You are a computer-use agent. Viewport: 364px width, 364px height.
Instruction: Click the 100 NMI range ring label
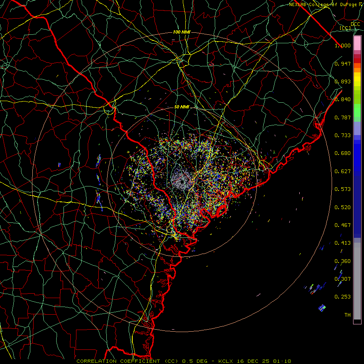(x=182, y=32)
